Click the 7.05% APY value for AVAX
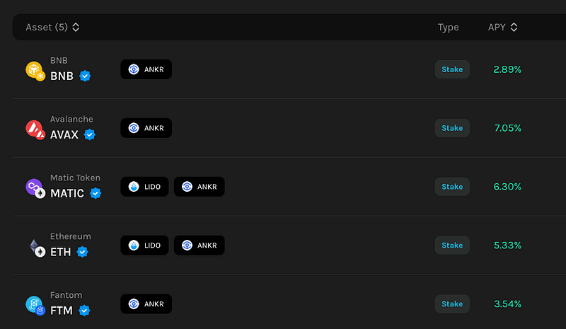This screenshot has width=566, height=329. [507, 128]
